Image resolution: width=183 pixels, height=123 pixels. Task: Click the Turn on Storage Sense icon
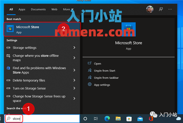point(8,88)
